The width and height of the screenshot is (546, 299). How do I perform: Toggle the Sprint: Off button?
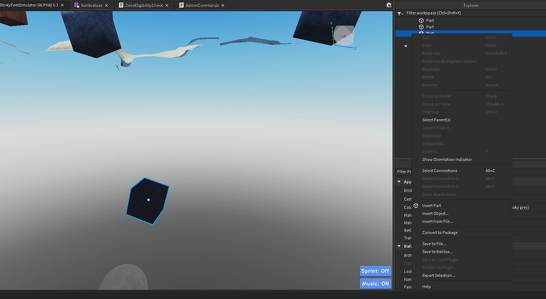[x=375, y=271]
